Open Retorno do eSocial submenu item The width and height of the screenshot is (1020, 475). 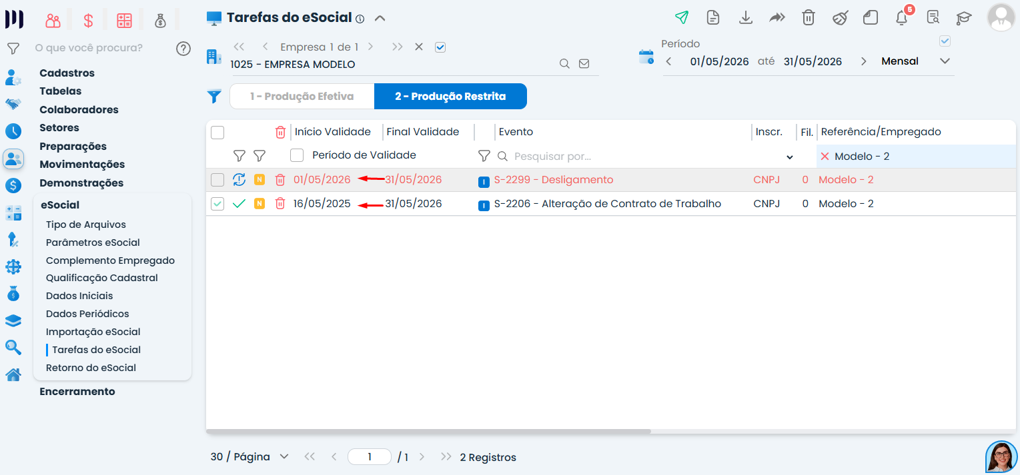pos(91,368)
